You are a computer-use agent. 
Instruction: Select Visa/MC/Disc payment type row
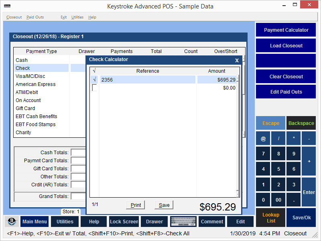[x=30, y=76]
